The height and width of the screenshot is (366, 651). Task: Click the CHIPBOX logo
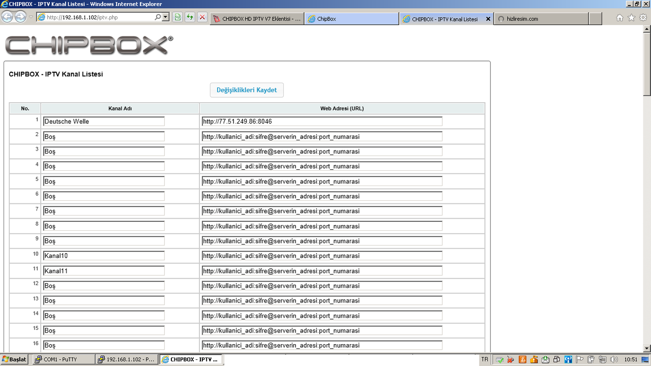coord(89,45)
